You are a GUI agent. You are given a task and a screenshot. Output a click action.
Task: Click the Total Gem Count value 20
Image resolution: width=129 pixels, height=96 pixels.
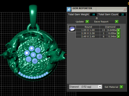[122, 14]
